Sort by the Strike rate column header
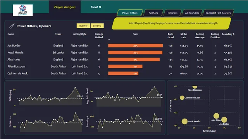 pos(184,36)
